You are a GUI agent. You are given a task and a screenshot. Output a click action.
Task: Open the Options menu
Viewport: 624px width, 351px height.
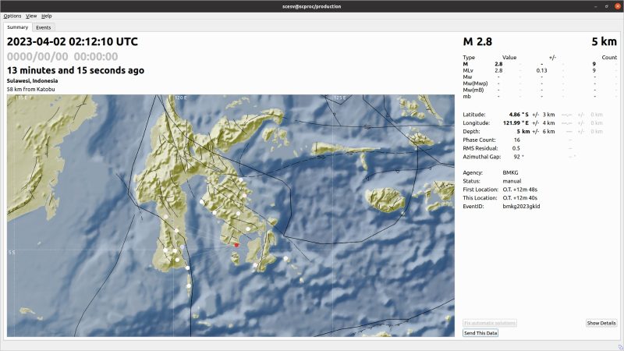(x=12, y=16)
